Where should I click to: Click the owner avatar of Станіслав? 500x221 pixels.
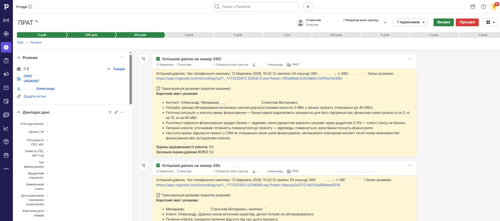pos(300,22)
